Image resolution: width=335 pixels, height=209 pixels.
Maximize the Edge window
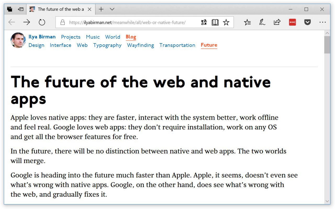click(306, 9)
